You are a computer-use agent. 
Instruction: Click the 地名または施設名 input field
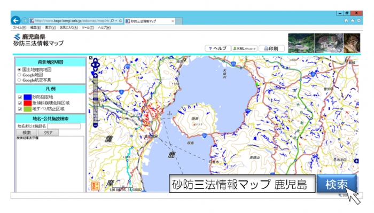click(x=64, y=126)
